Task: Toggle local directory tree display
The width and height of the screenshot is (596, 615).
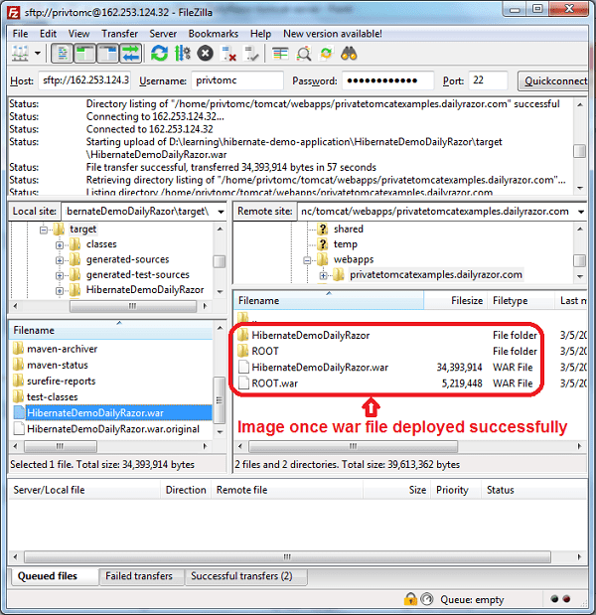Action: [x=84, y=54]
